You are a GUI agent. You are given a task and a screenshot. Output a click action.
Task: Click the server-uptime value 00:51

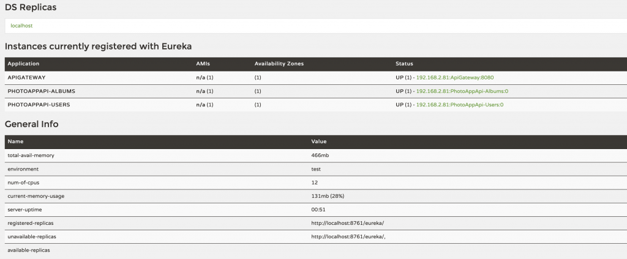tap(318, 210)
